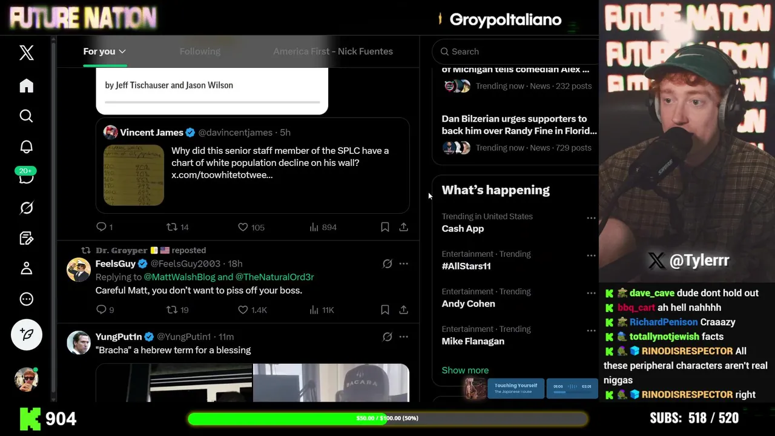Open FeelsGuy profile avatar
This screenshot has height=436, width=775.
coord(79,269)
